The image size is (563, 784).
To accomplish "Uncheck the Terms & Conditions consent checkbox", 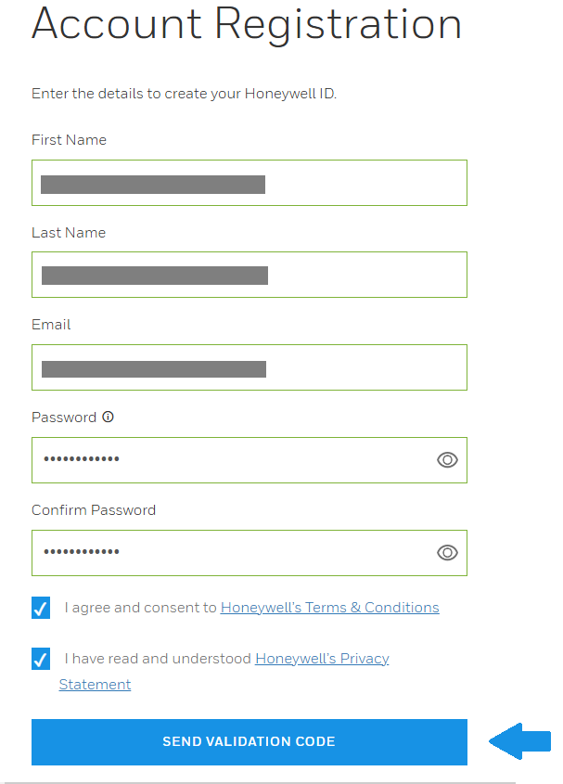I will pos(41,608).
